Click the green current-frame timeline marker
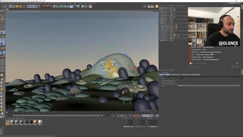243x137 pixels. click(7, 113)
